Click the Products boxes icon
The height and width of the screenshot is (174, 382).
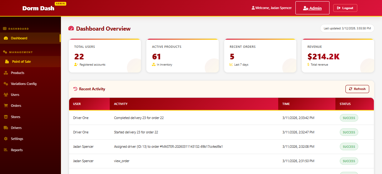(6, 73)
